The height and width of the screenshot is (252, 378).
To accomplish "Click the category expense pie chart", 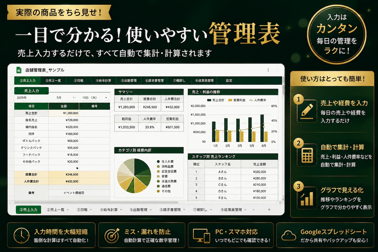I will tap(134, 175).
